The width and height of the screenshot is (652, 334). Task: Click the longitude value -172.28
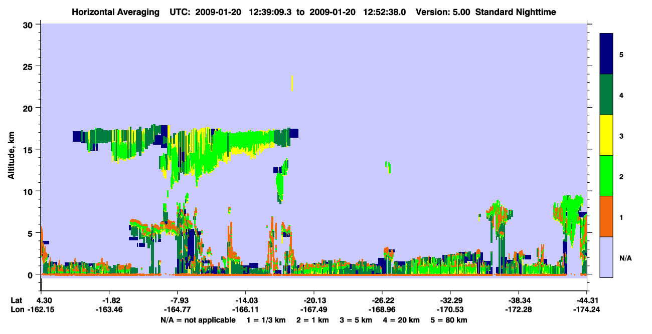click(x=518, y=310)
